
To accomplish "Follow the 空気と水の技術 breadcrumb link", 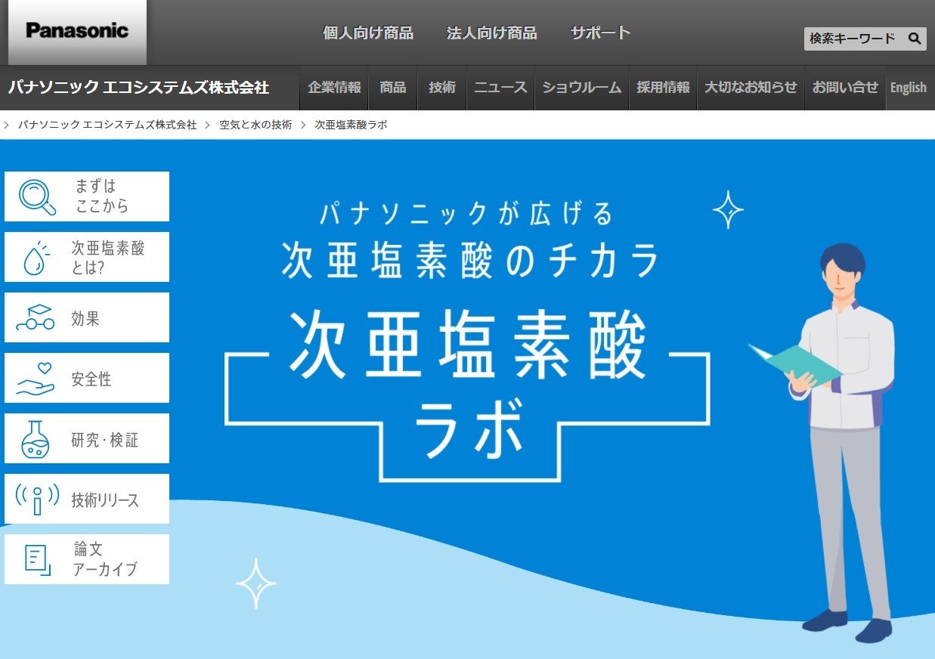I will coord(255,125).
